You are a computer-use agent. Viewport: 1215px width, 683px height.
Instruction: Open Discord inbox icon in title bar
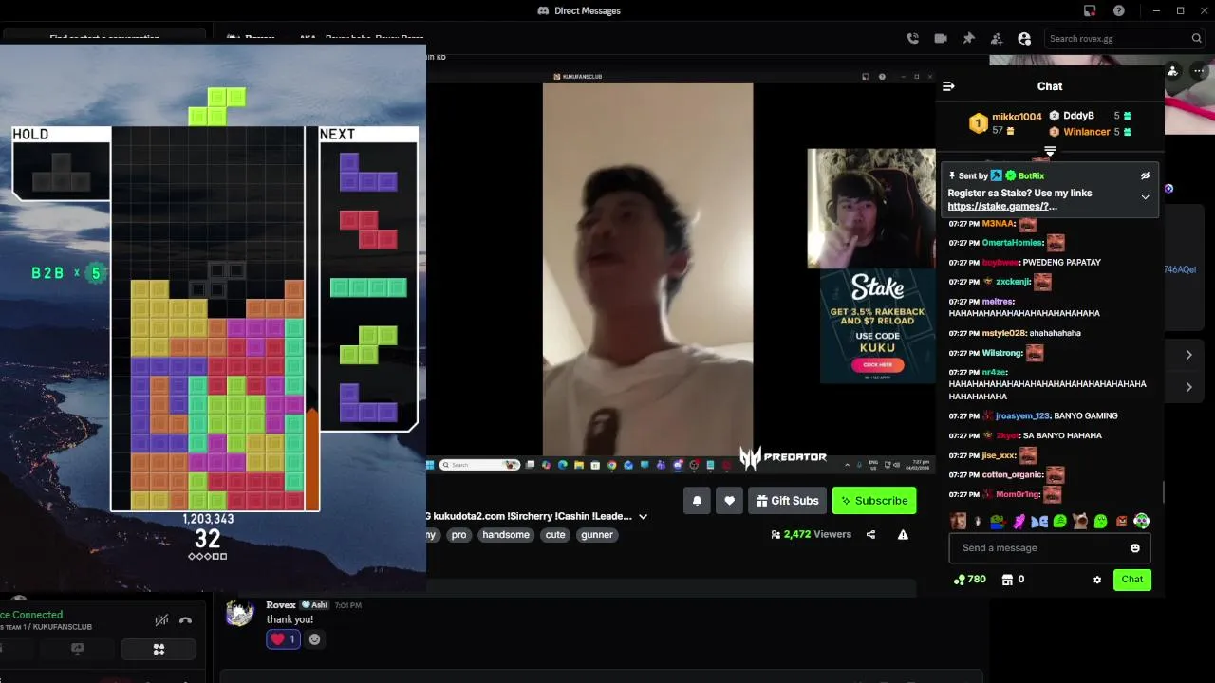[x=1090, y=10]
